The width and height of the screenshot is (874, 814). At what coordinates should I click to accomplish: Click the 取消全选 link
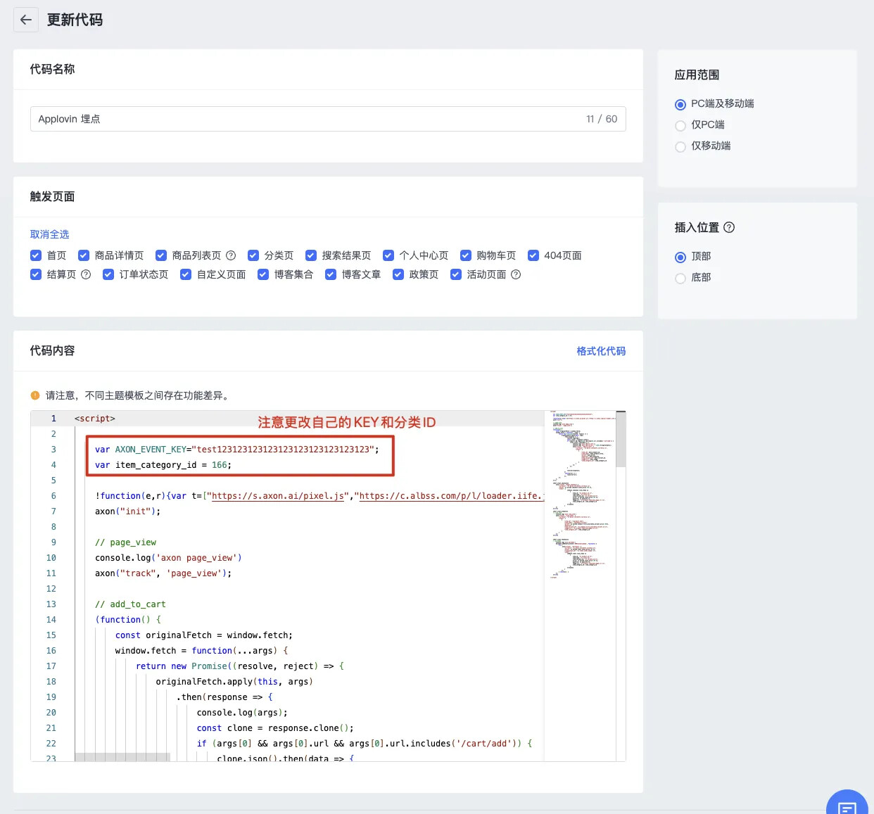49,234
